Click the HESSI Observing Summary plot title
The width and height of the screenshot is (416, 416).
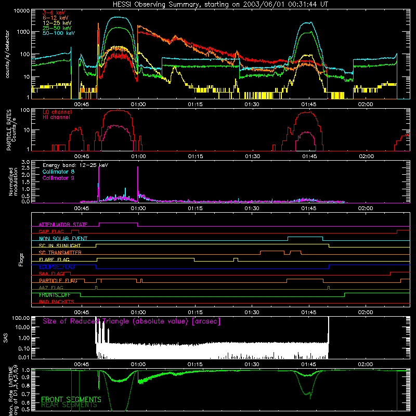pyautogui.click(x=220, y=5)
